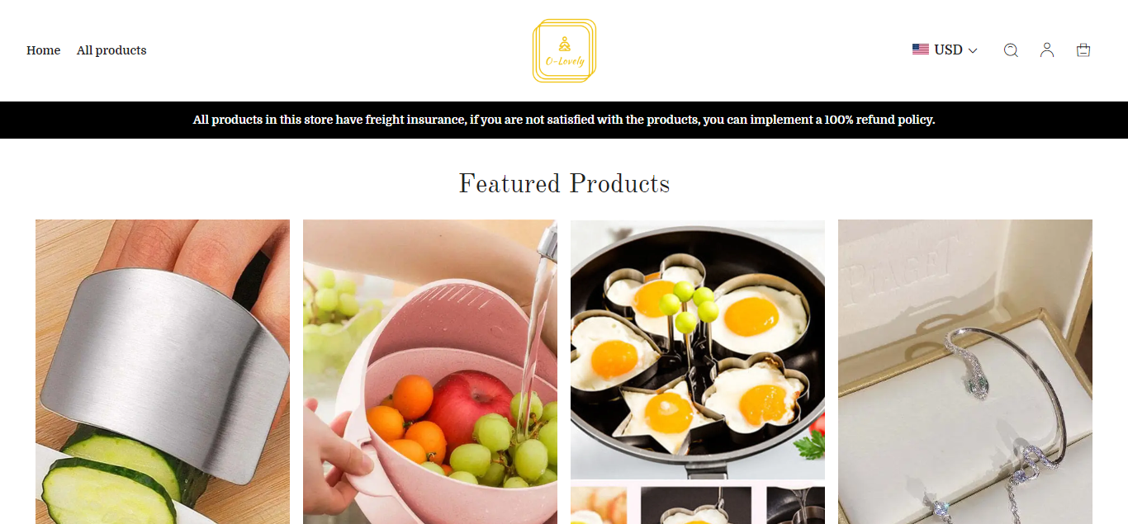Click the freight insurance refund announcement bar
The height and width of the screenshot is (524, 1128).
point(564,120)
